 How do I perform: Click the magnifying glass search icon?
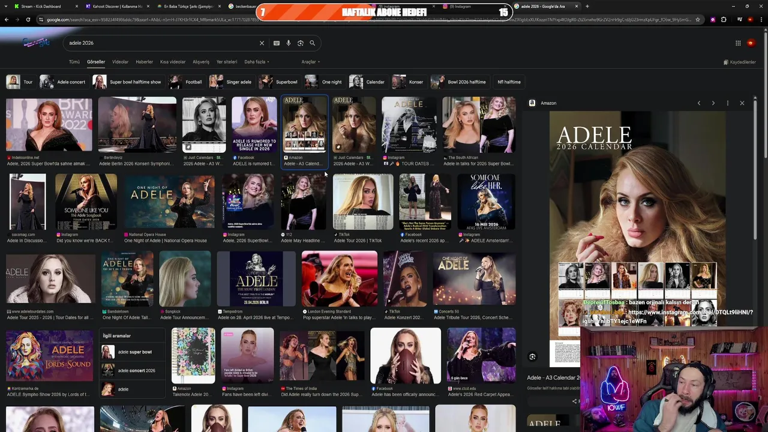312,43
